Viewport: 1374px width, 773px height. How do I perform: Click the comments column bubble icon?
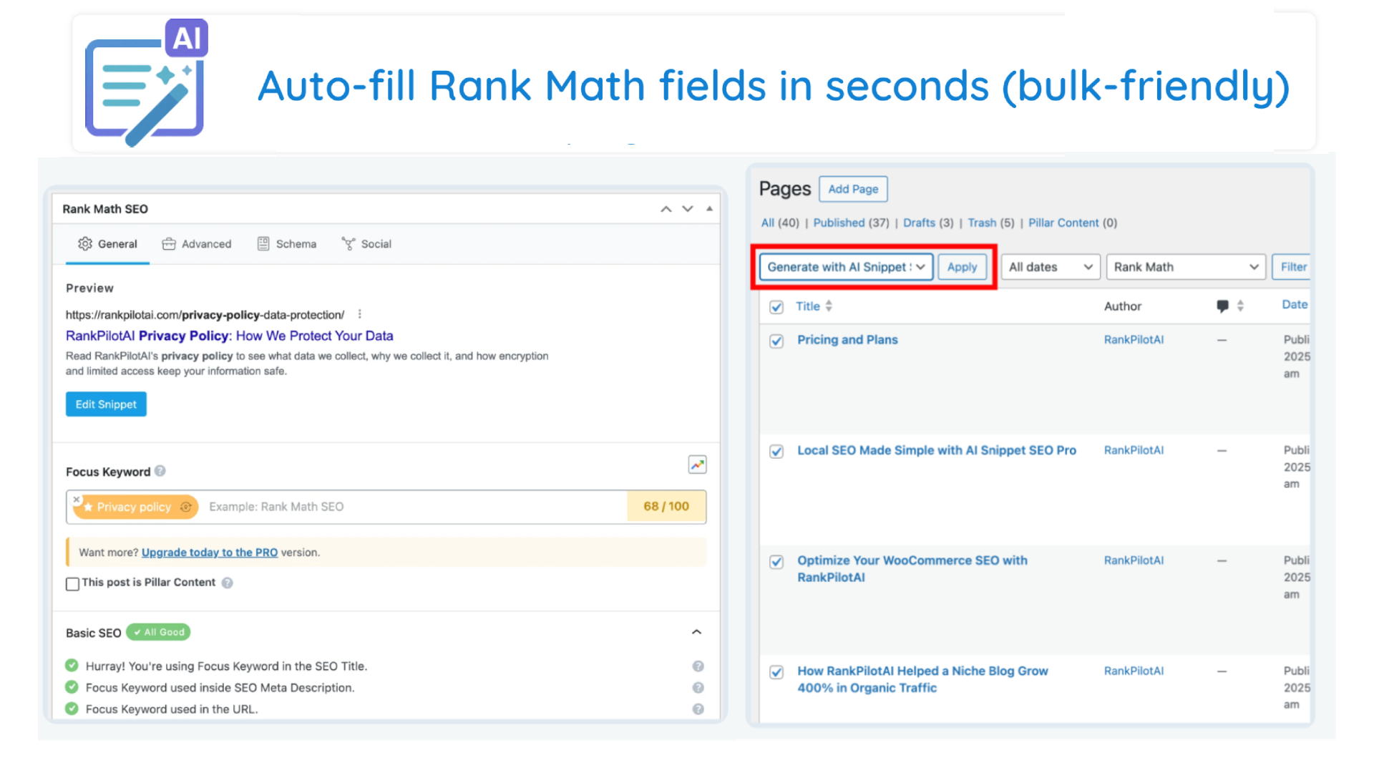click(1222, 306)
